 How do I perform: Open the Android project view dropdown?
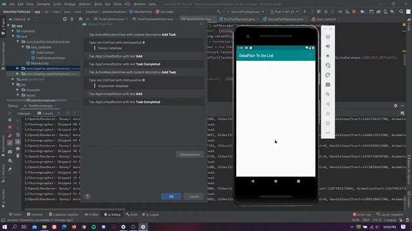19,19
